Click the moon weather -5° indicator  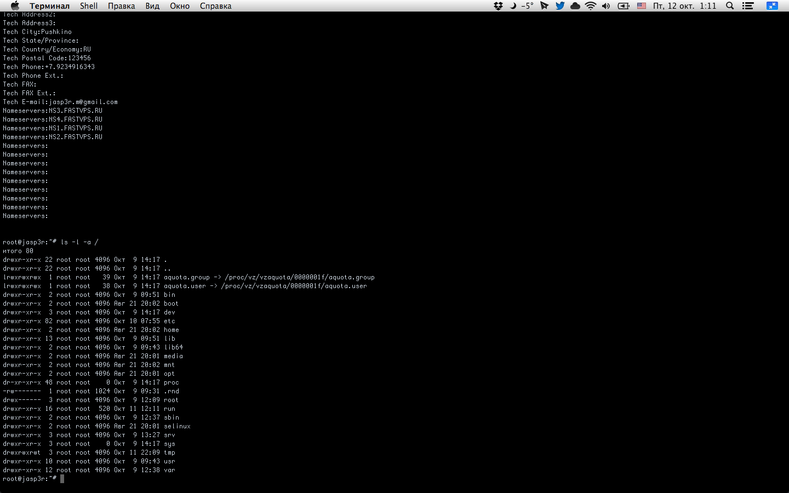tap(522, 6)
